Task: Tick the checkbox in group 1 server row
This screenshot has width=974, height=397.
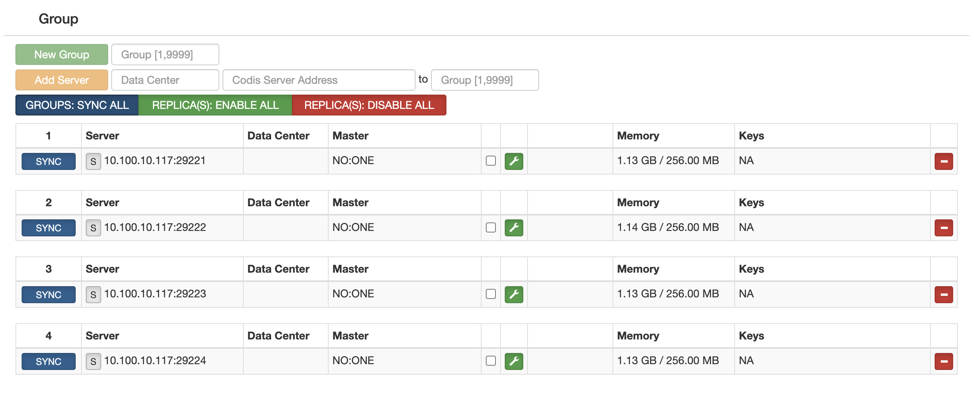Action: pyautogui.click(x=490, y=161)
